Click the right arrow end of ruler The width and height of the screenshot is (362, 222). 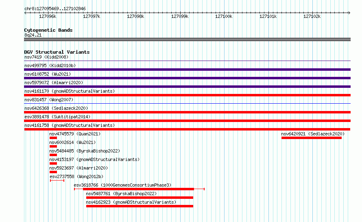(x=349, y=13)
